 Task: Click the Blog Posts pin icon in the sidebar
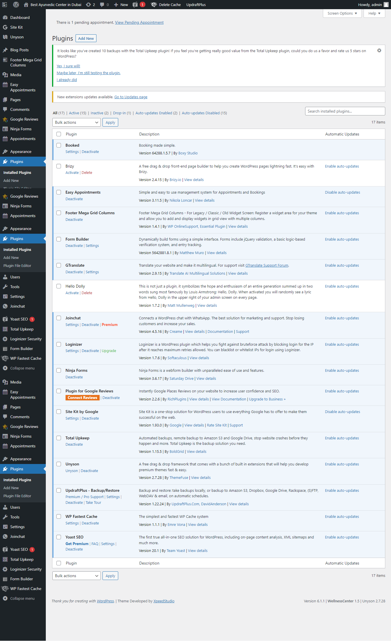coord(5,50)
